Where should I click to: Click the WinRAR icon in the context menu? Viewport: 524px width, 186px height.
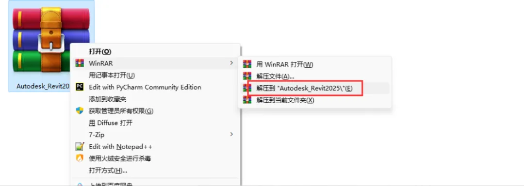coord(80,63)
